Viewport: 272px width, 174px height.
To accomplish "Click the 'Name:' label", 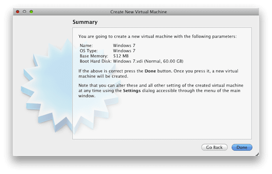I will pos(86,45).
